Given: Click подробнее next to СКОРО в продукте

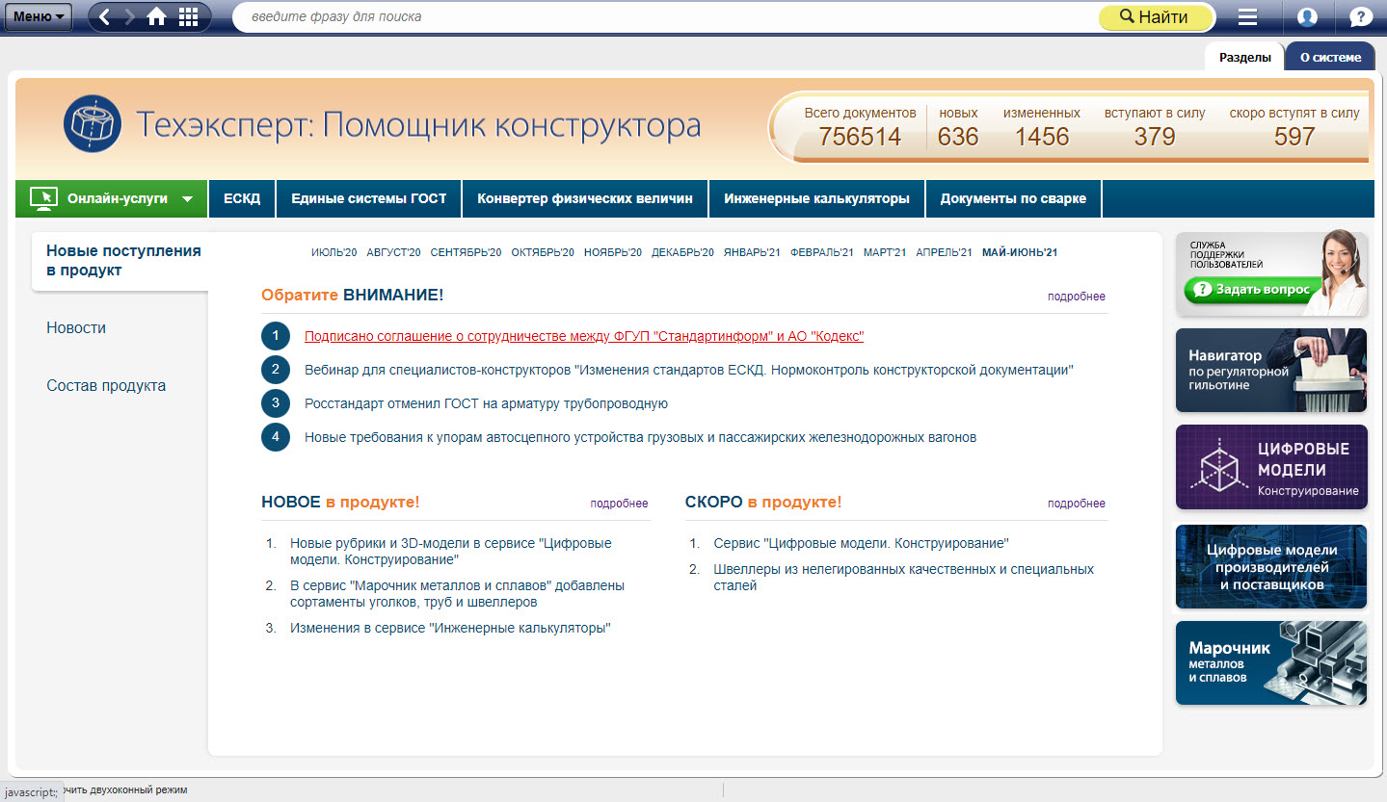Looking at the screenshot, I should (x=1077, y=504).
